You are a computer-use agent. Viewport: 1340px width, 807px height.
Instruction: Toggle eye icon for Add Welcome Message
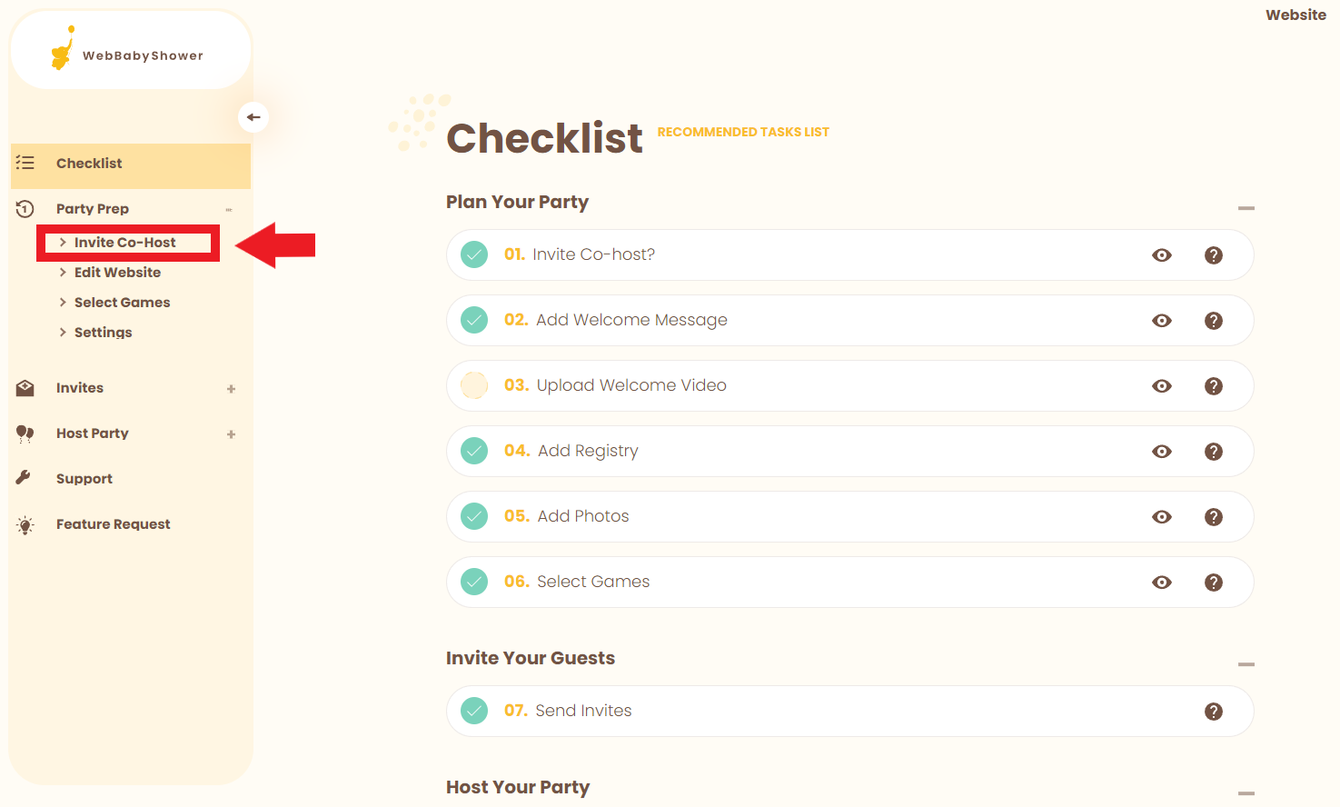pos(1161,321)
